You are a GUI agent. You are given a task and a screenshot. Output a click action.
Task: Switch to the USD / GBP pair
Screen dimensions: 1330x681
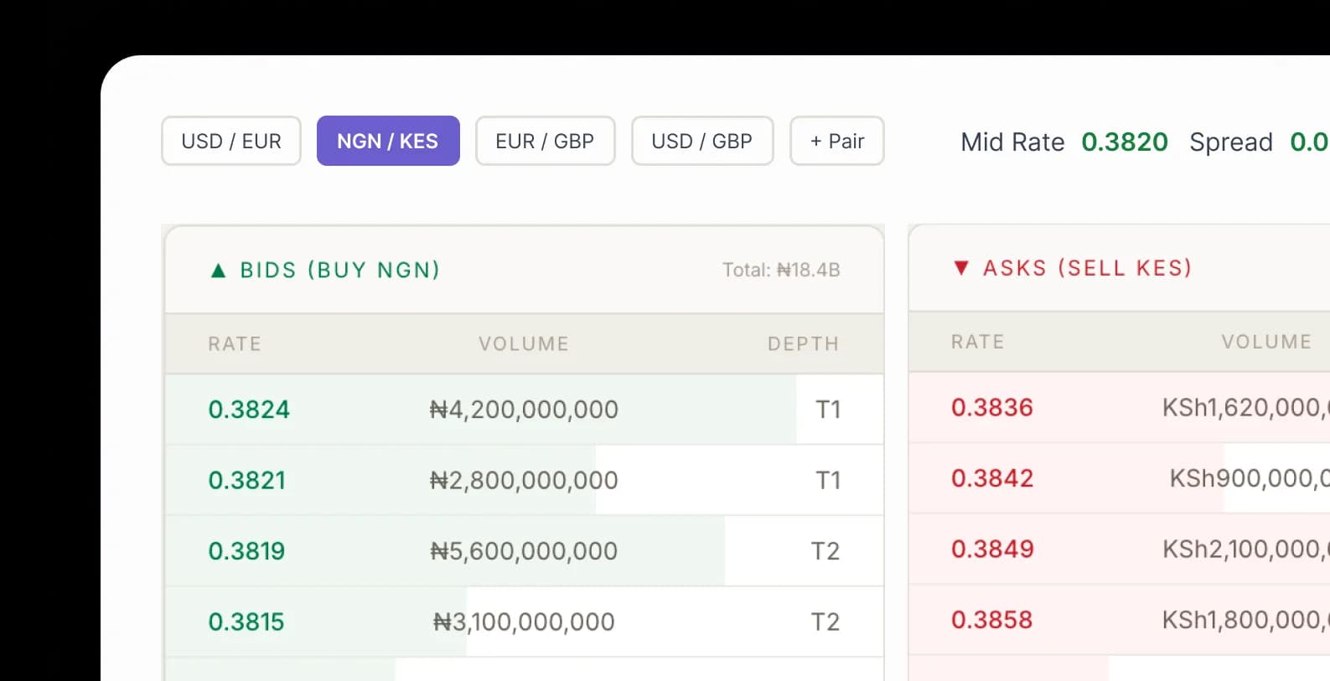click(x=702, y=141)
